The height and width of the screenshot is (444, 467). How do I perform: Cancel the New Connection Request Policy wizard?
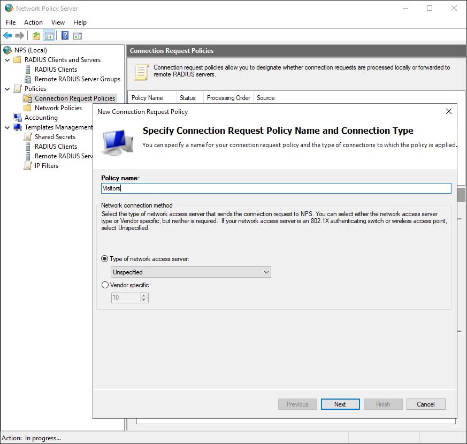(x=426, y=404)
